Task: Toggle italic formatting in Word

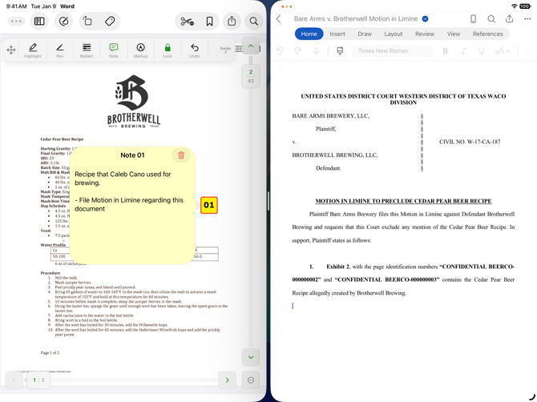Action: pos(463,51)
